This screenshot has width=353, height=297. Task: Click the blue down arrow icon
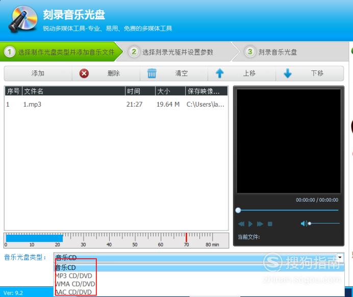pos(288,73)
